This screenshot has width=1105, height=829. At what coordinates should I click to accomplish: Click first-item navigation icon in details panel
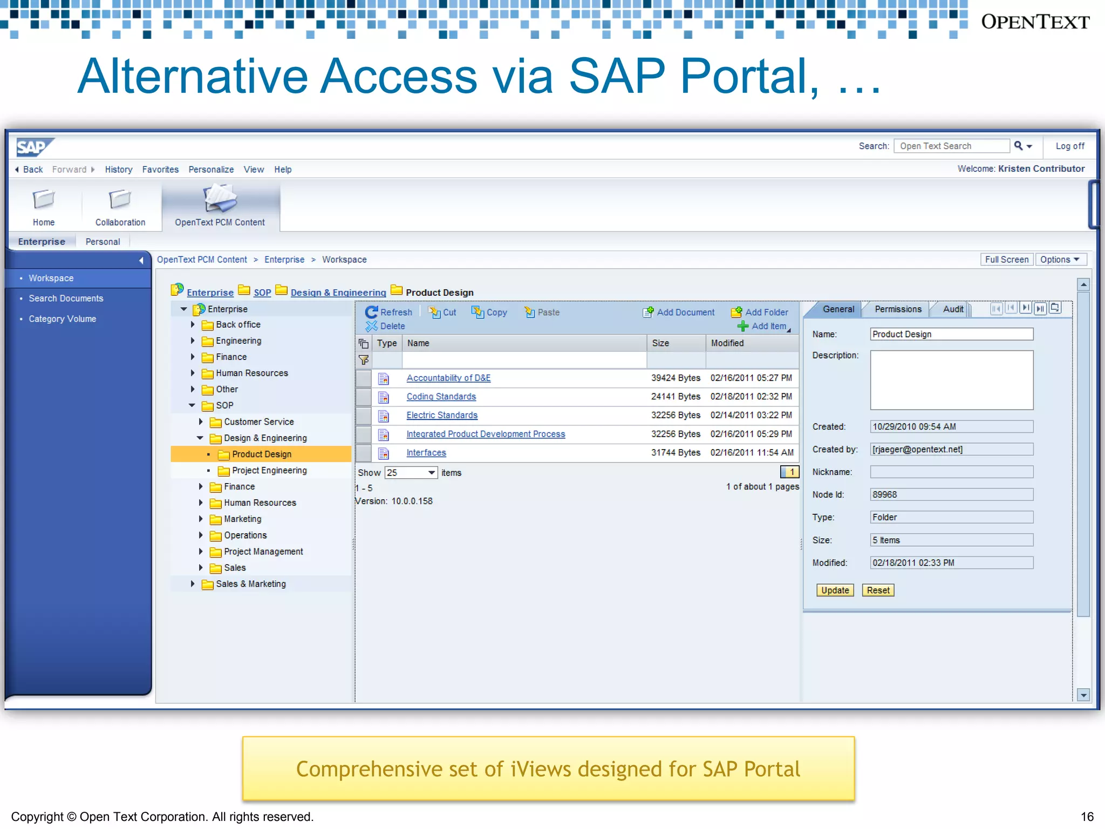coord(996,308)
